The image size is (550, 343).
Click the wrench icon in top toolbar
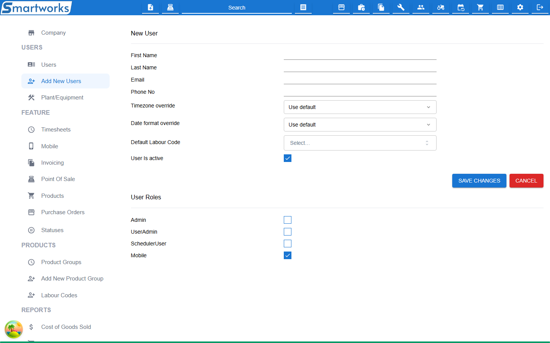click(401, 7)
